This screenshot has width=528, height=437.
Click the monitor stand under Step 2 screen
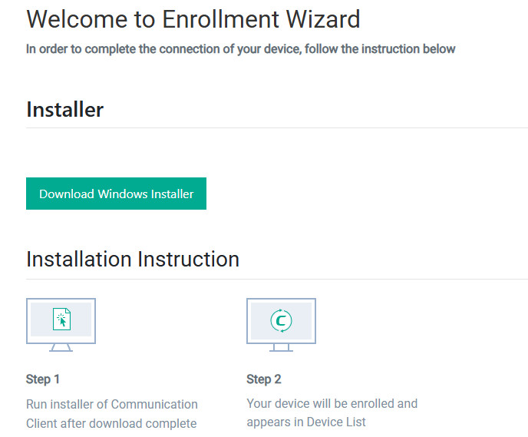281,348
